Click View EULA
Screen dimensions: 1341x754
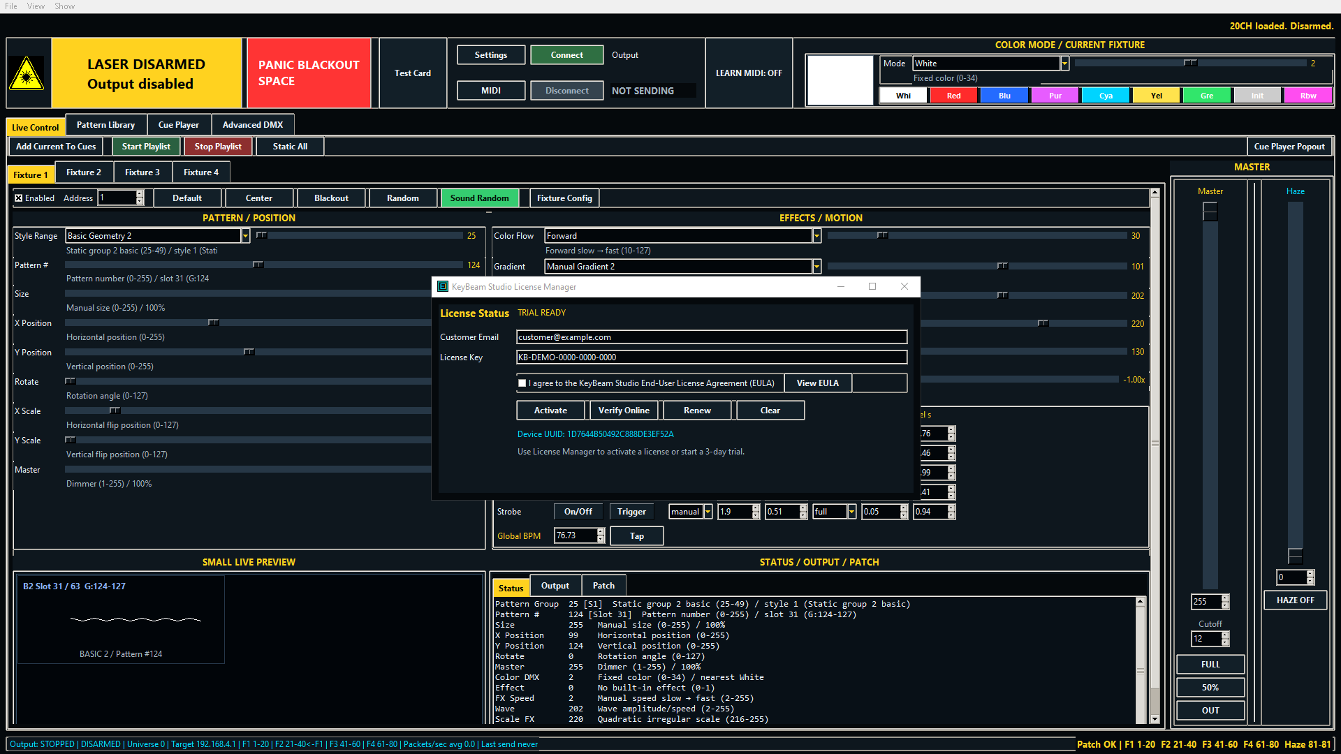[818, 383]
